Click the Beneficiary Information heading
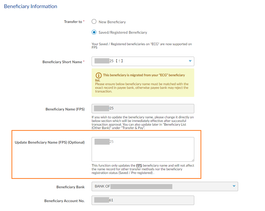 click(31, 6)
